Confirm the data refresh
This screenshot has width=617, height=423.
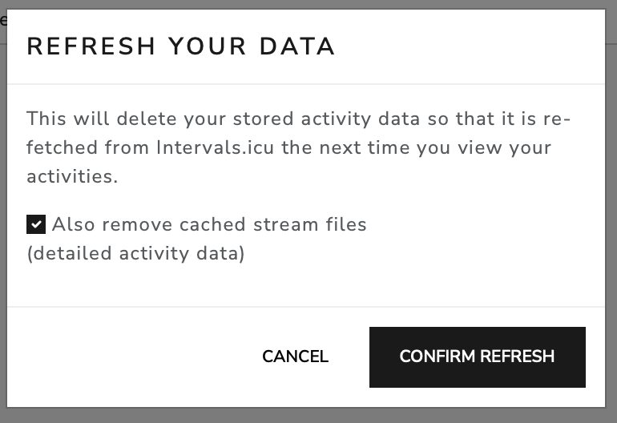click(478, 357)
